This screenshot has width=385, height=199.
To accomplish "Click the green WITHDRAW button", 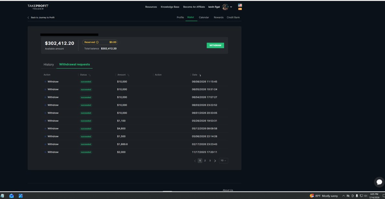I will coord(215,46).
